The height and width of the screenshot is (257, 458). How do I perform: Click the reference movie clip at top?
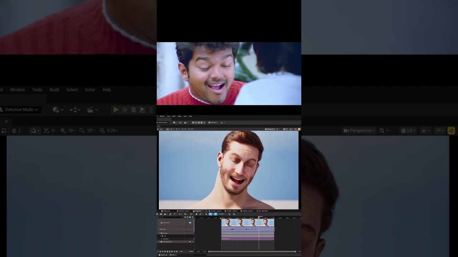(229, 74)
